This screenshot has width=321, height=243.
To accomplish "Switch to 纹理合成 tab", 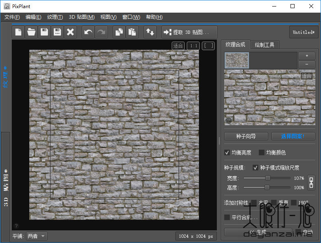I will pyautogui.click(x=236, y=44).
